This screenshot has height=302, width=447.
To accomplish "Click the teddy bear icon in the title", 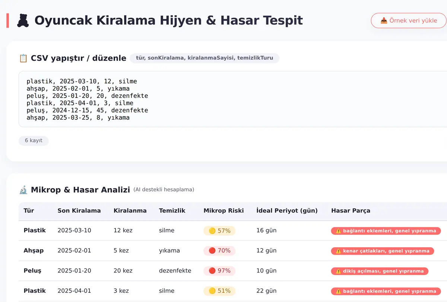I will tap(23, 20).
